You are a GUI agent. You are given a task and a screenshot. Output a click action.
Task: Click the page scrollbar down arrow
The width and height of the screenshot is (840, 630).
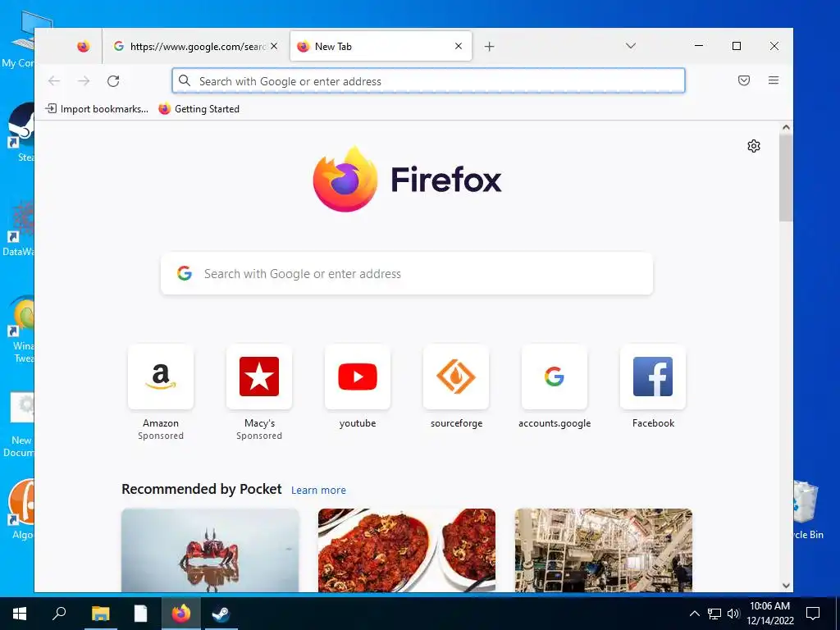[x=786, y=586]
